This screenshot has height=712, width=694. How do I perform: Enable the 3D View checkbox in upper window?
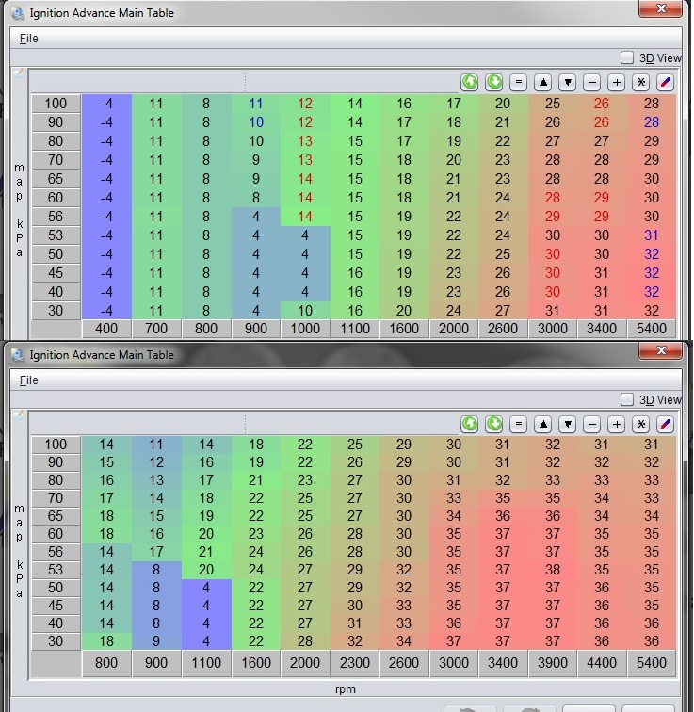pyautogui.click(x=628, y=57)
